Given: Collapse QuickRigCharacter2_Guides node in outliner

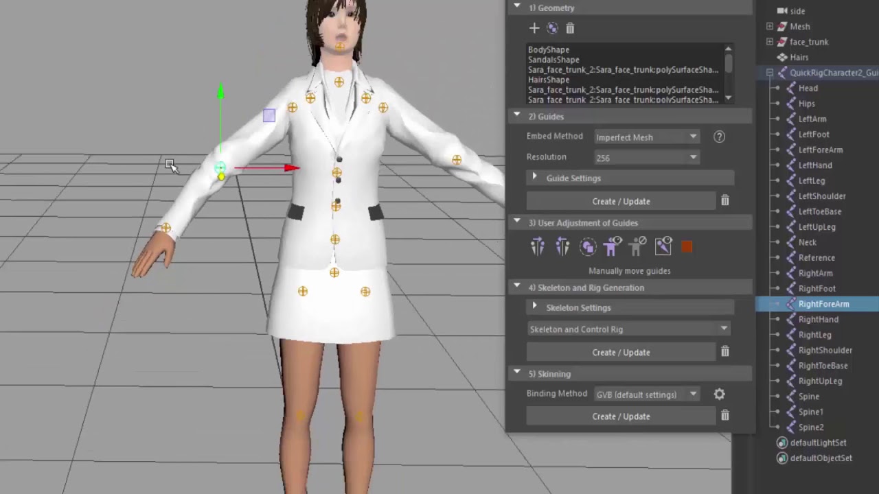Looking at the screenshot, I should click(x=770, y=73).
